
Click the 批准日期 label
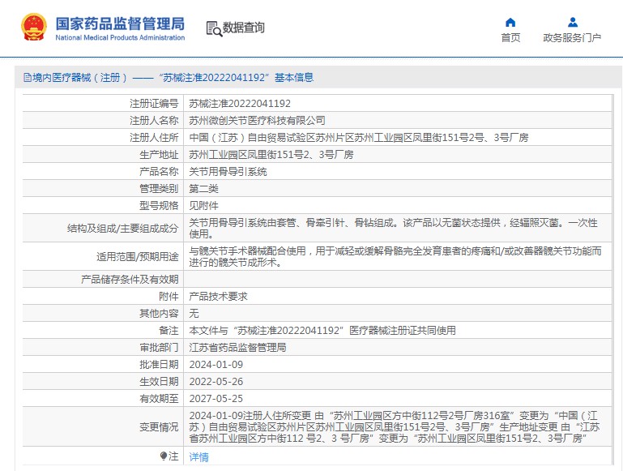pyautogui.click(x=159, y=365)
